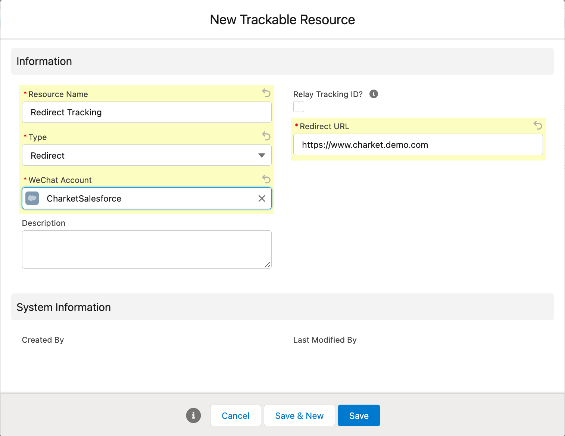Click the Description label
Screen dimensions: 565x436
click(44, 223)
